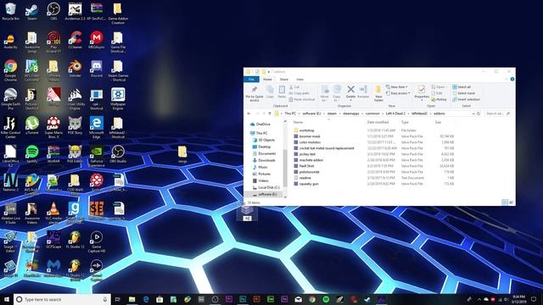The width and height of the screenshot is (543, 305).
Task: Select the MEGAsync desktop icon
Action: [x=96, y=40]
